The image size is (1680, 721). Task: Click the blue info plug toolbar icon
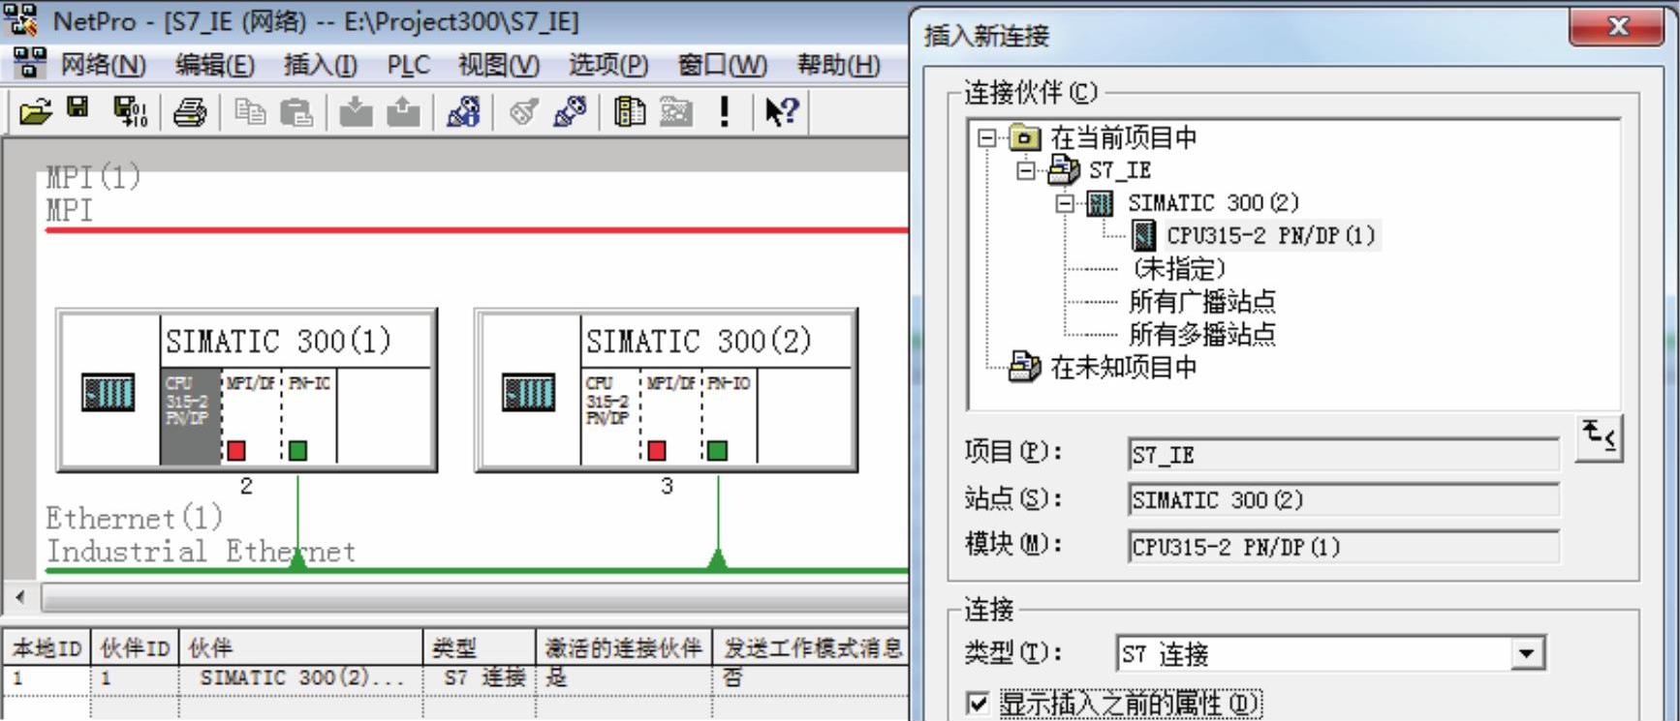(463, 112)
